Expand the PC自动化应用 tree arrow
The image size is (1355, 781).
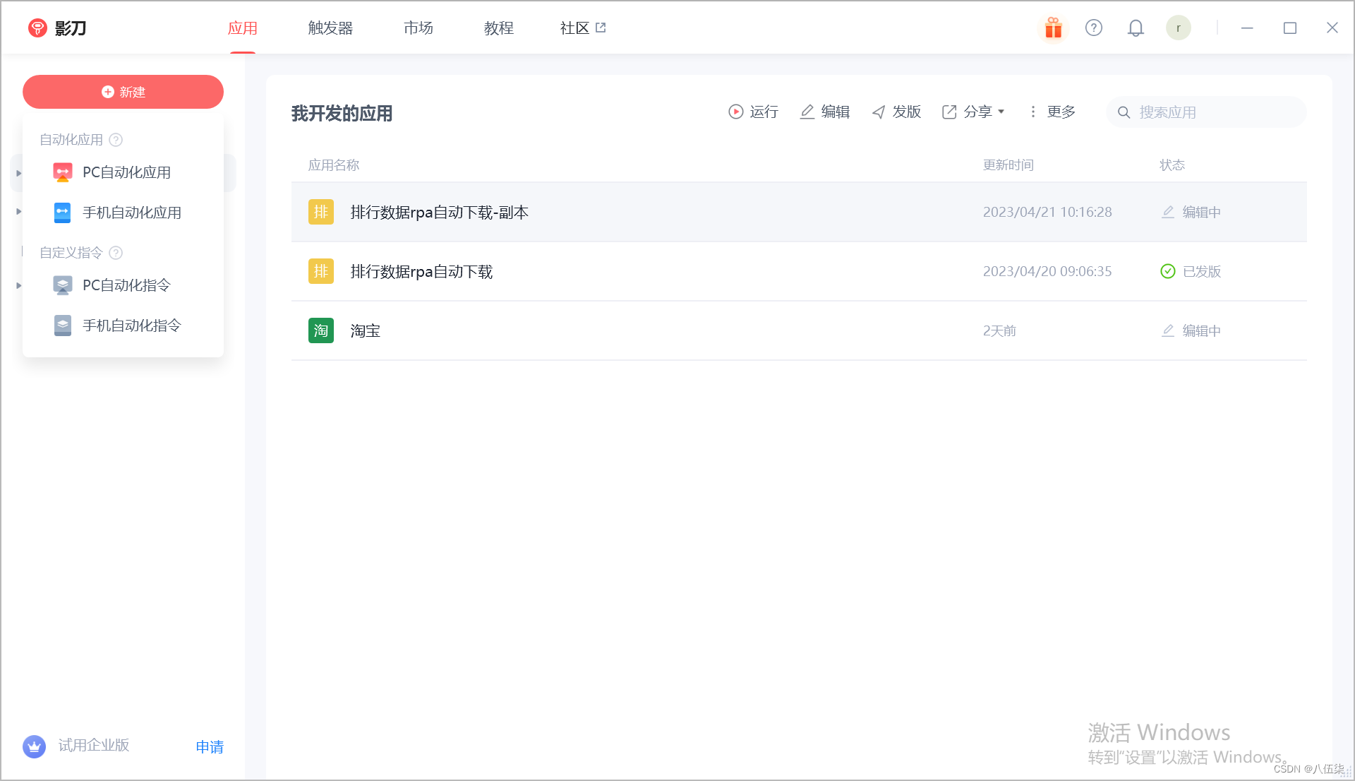tap(19, 173)
